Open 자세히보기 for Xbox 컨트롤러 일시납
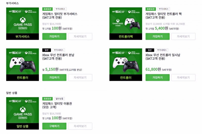202x134 pixels. click(x=183, y=77)
